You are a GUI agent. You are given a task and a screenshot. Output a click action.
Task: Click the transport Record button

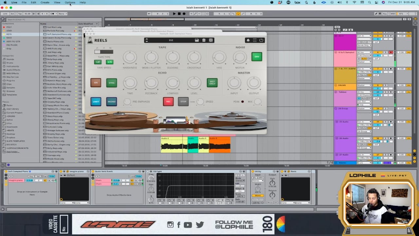[184, 14]
